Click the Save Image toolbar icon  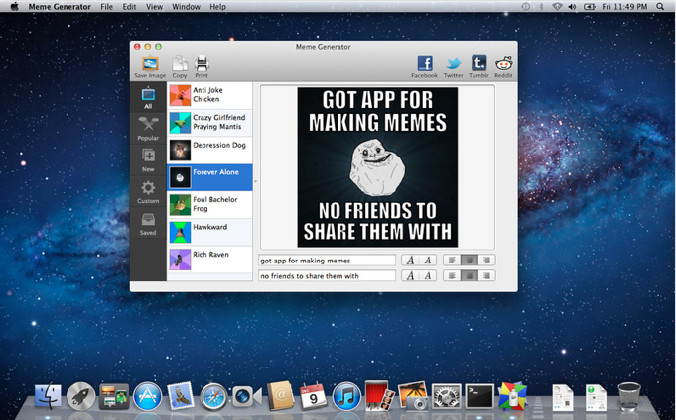click(x=150, y=67)
